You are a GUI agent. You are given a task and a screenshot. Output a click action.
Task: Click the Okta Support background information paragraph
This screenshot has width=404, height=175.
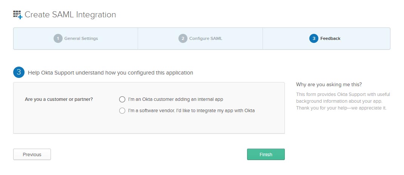pos(343,101)
